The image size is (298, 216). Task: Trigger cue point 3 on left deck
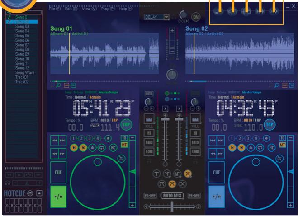(x=90, y=138)
